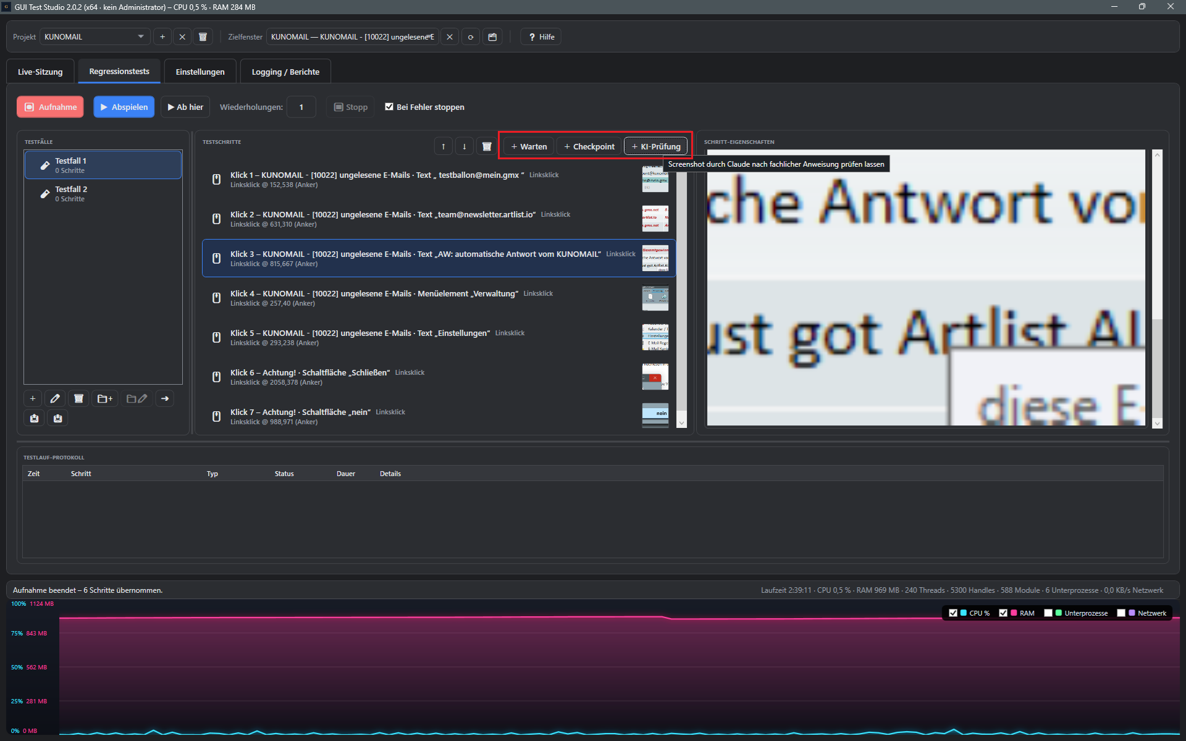This screenshot has height=741, width=1186.
Task: Enable Netzwerk graph checkbox
Action: pos(1121,613)
